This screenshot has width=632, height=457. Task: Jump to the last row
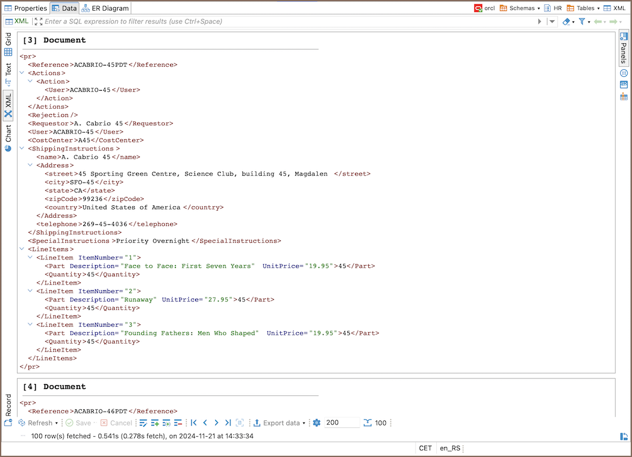tap(228, 423)
